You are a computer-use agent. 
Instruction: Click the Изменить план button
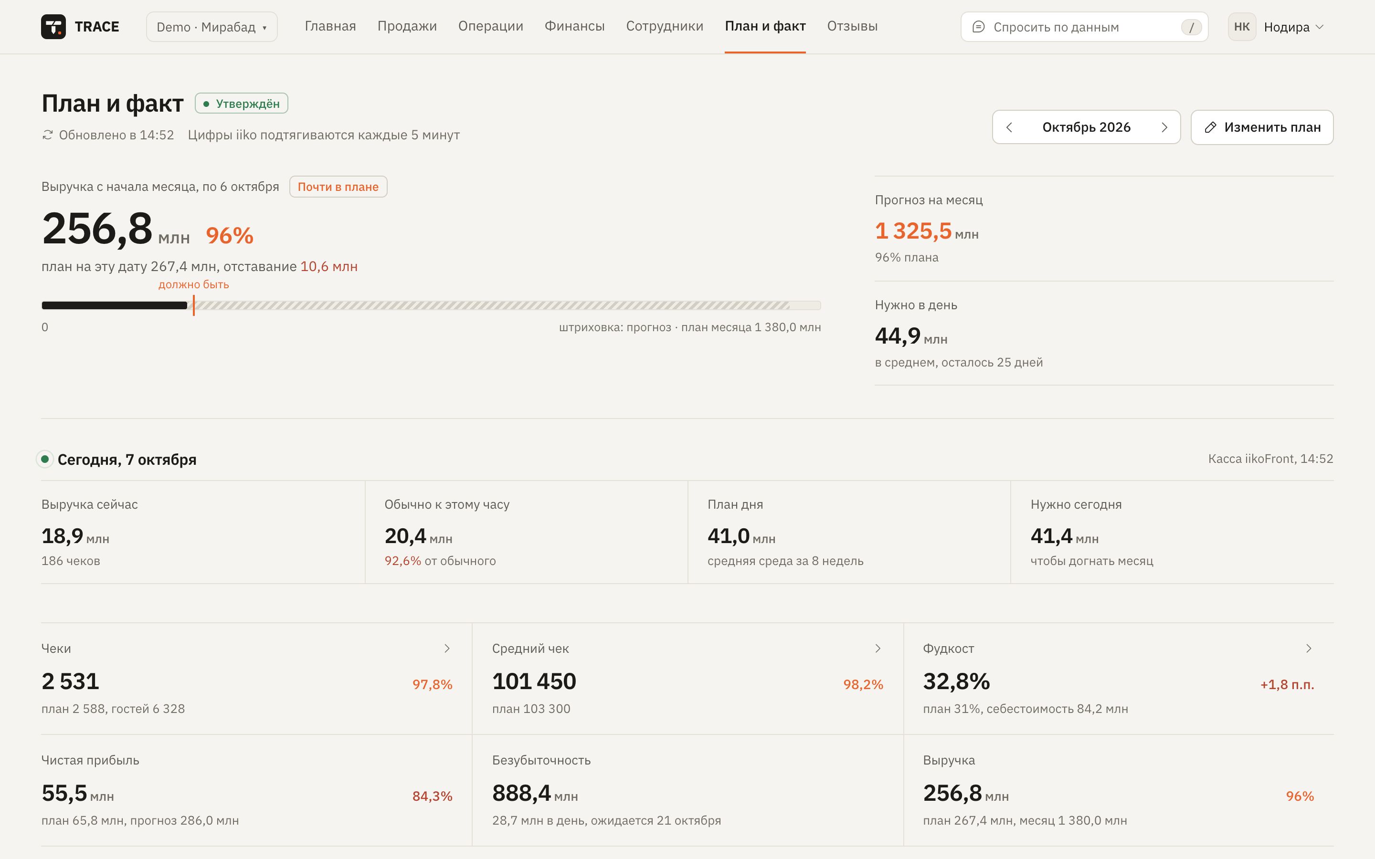pos(1262,127)
